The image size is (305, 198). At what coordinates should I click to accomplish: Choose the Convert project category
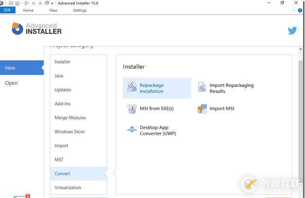coord(79,173)
